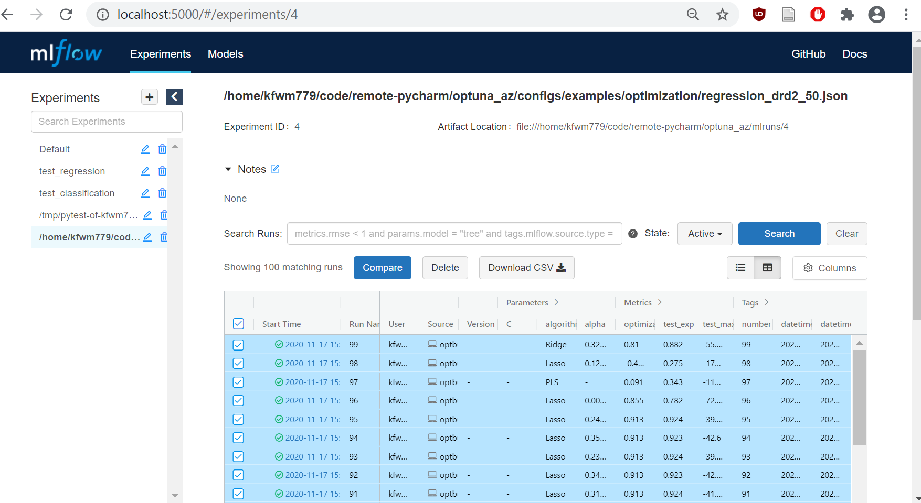Open the Models tab
Screen dimensions: 921x503
[x=226, y=54]
